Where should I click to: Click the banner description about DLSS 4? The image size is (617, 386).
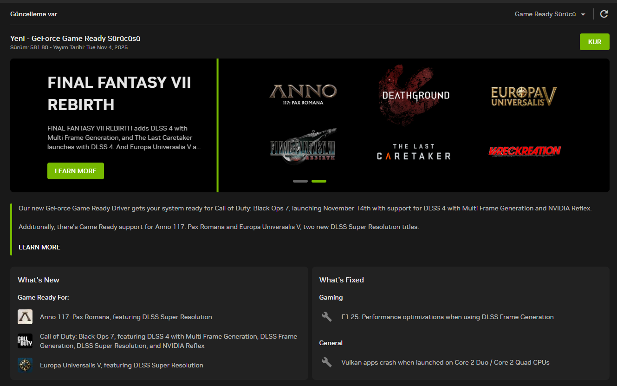[124, 137]
